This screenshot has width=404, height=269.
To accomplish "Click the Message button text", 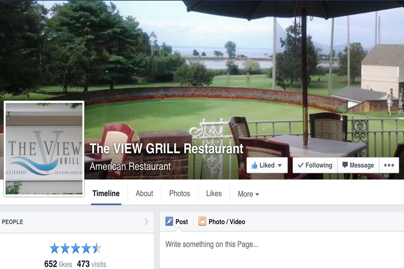I will coord(362,165).
